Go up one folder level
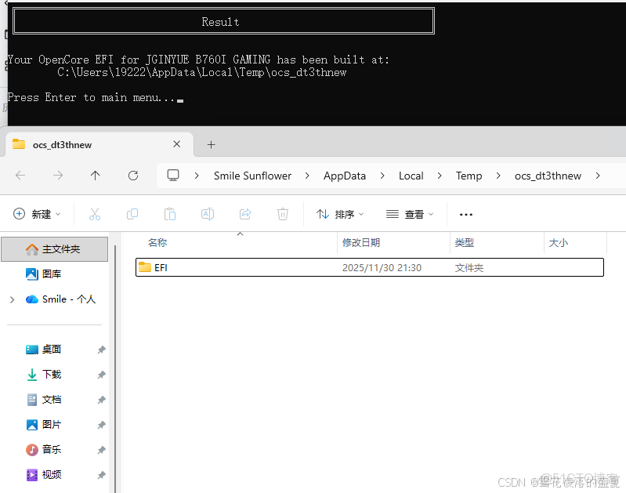Viewport: 626px width, 493px height. 95,176
